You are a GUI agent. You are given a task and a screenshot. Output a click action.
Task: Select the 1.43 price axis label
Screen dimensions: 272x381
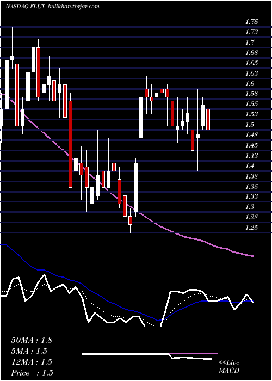pyautogui.click(x=251, y=156)
